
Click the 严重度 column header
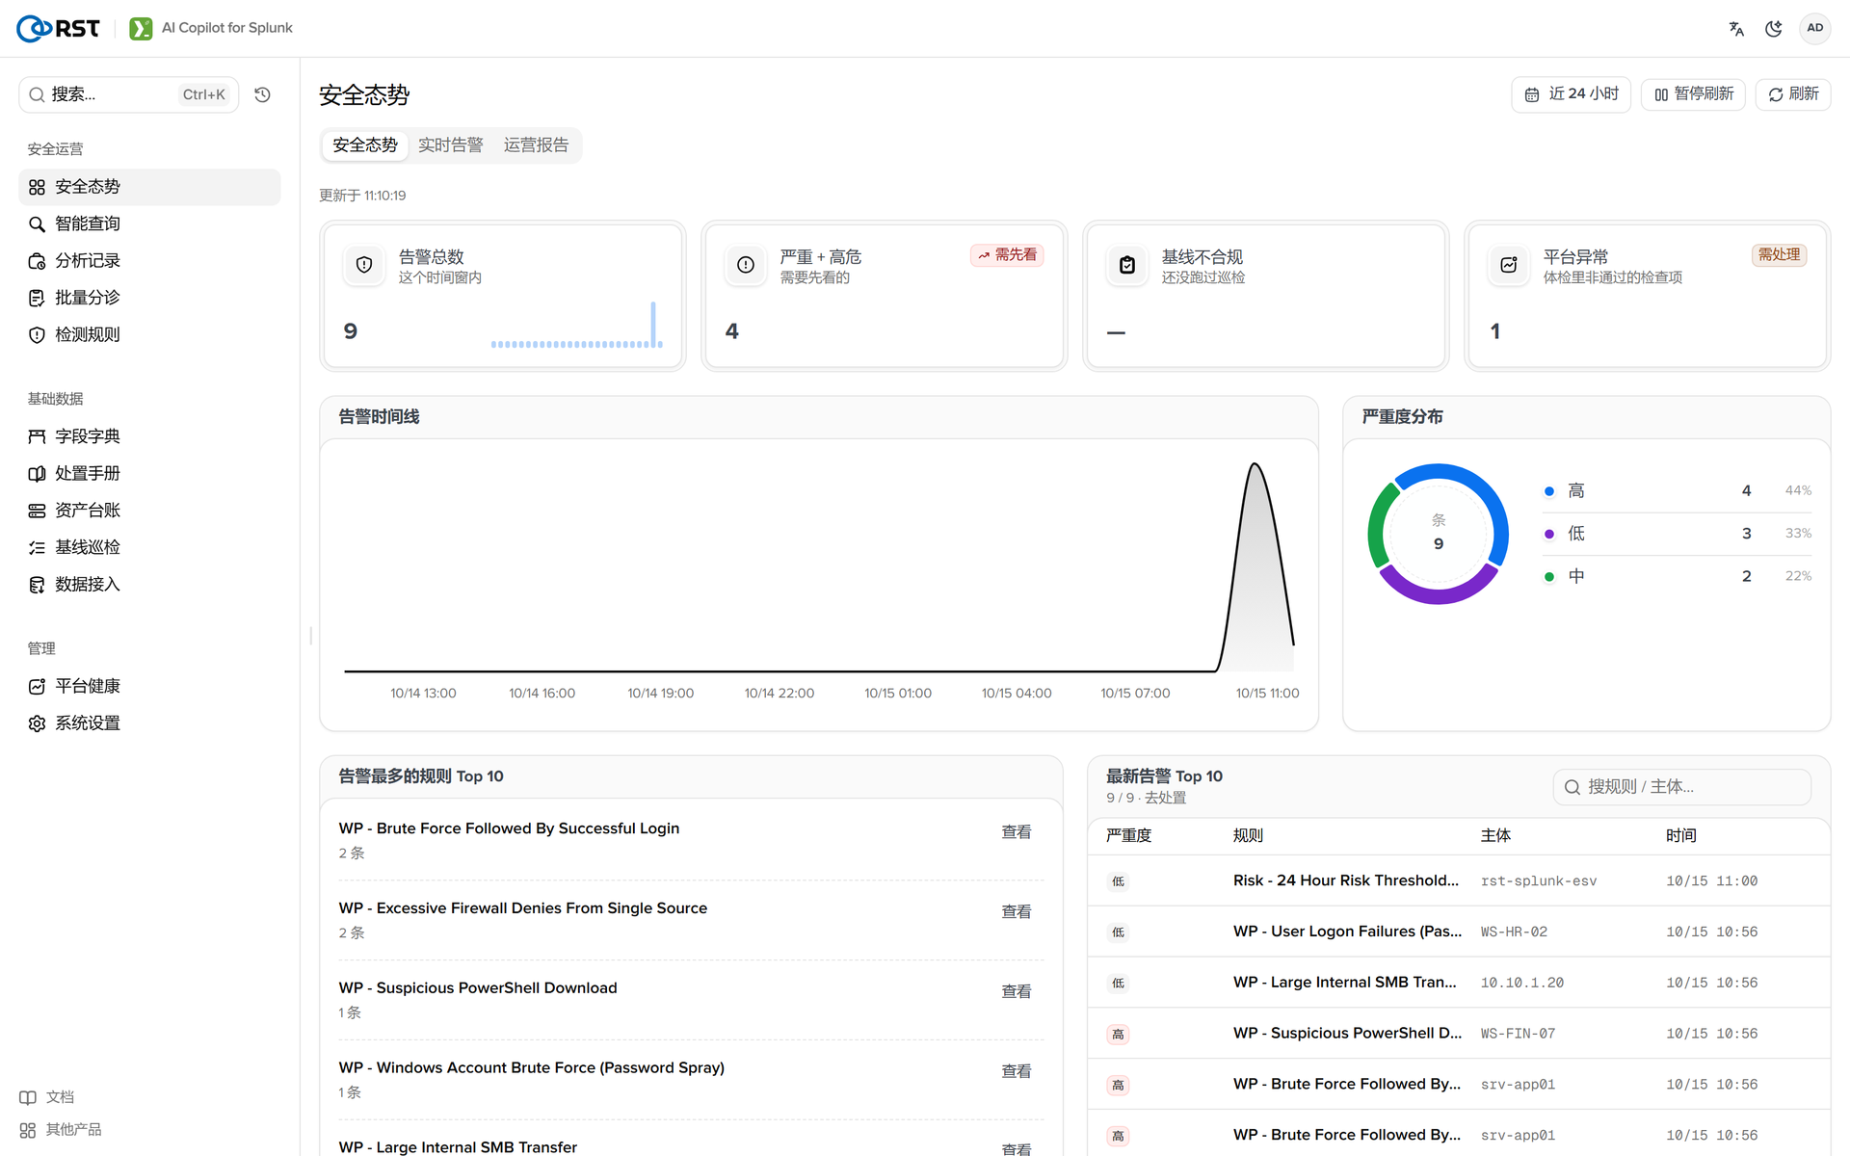tap(1128, 836)
